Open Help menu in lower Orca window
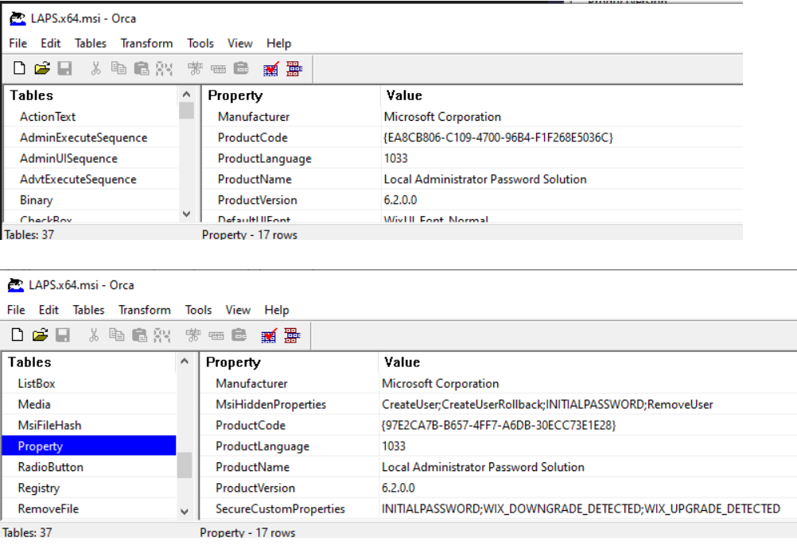Image resolution: width=797 pixels, height=545 pixels. tap(277, 310)
